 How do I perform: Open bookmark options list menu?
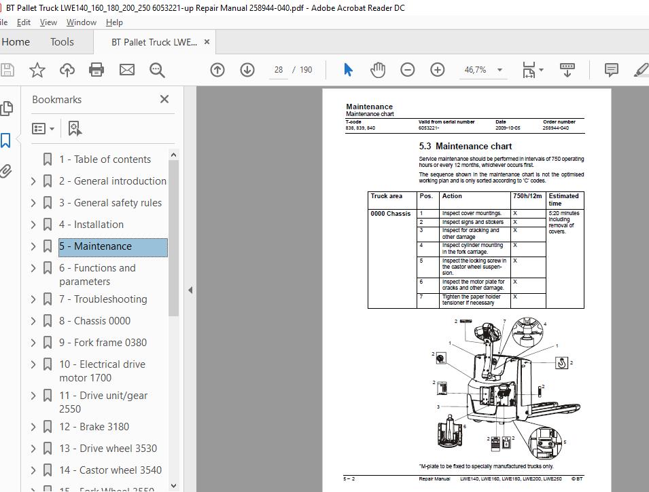click(x=43, y=128)
